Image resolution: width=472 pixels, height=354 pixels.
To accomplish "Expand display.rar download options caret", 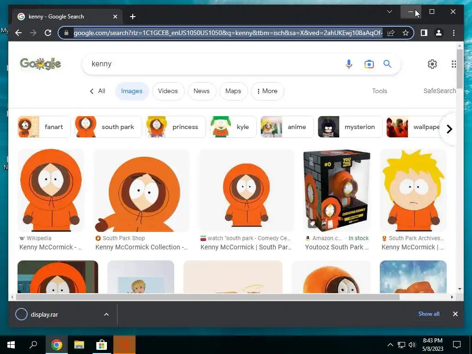I will tap(106, 314).
